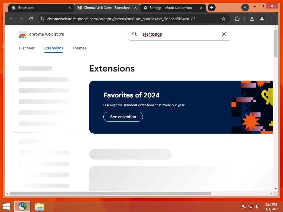This screenshot has width=283, height=212.
Task: Click scroll down arrow on vertical scrollbar
Action: [276, 189]
